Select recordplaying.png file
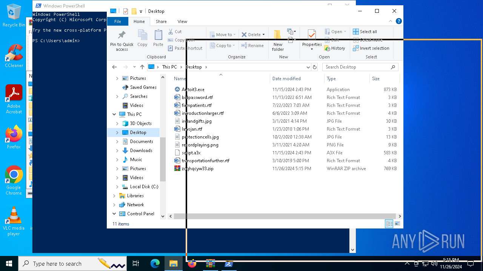 tap(200, 145)
